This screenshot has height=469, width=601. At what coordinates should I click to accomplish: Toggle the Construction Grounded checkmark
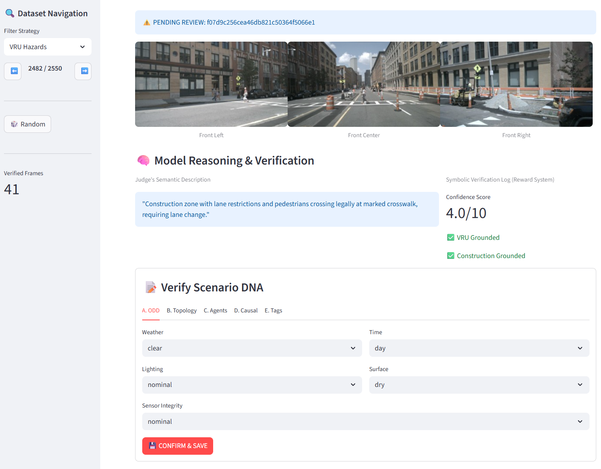click(x=450, y=256)
